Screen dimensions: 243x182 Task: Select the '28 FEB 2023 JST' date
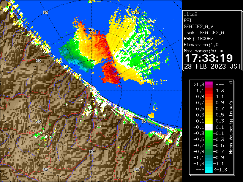click(212, 66)
